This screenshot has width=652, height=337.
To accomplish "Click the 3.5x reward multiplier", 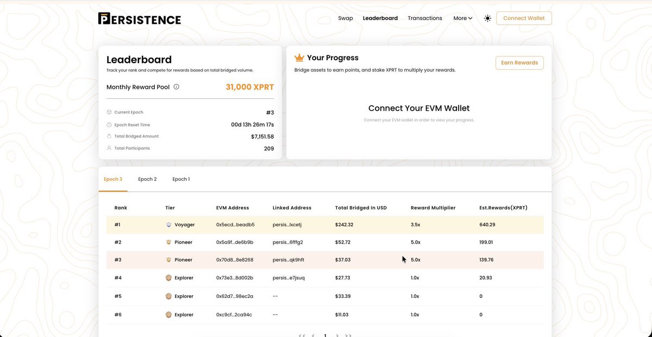I will tap(416, 225).
